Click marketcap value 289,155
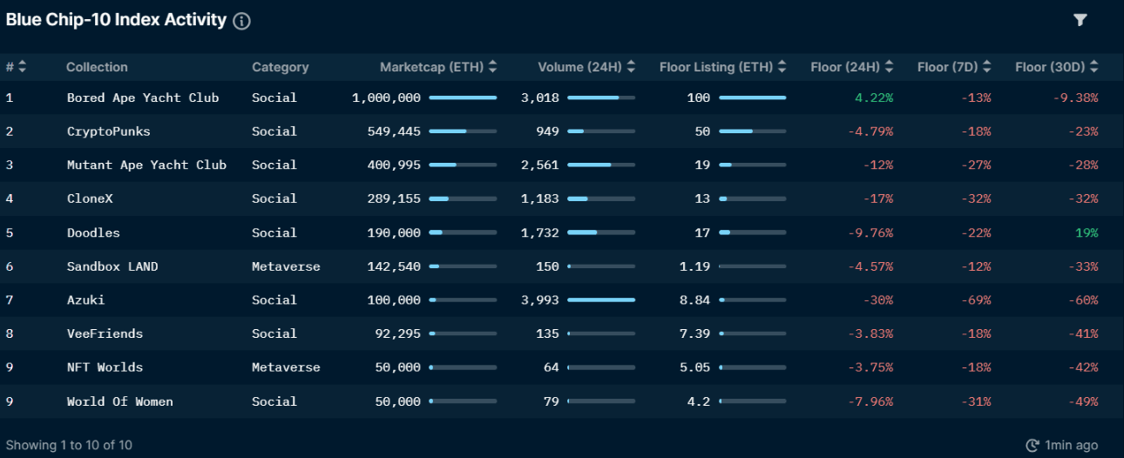Screen dimensions: 1124x458 coord(395,199)
